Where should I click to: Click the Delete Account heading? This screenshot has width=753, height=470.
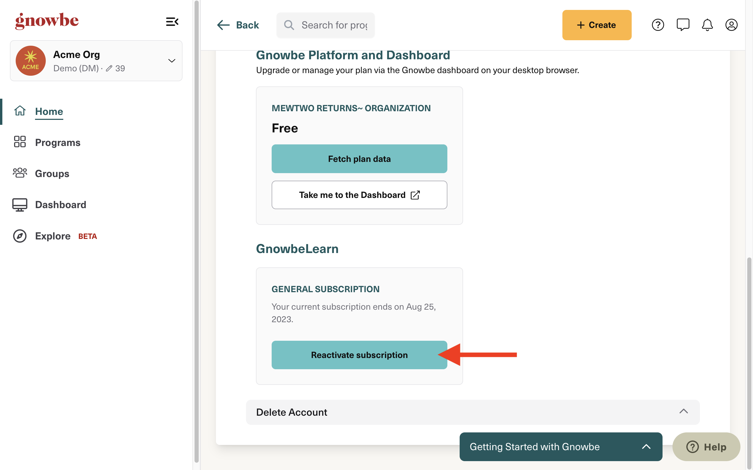292,412
